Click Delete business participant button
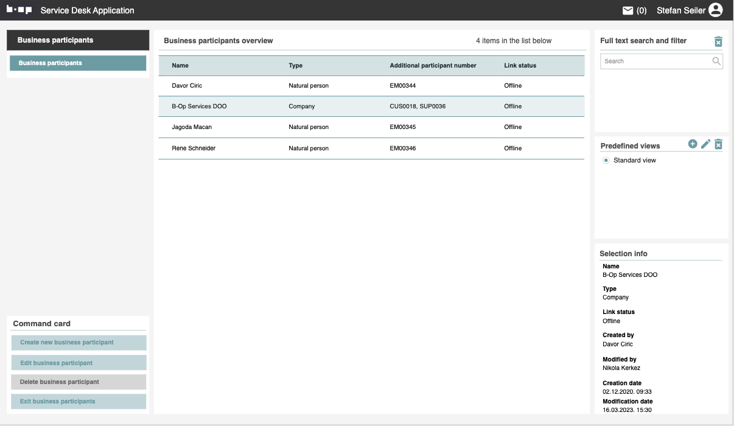Viewport: 734px width, 426px height. coord(79,382)
